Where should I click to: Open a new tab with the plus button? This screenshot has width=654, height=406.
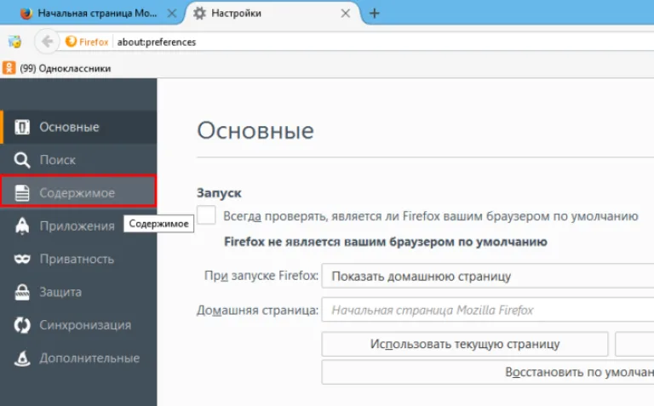tap(375, 14)
